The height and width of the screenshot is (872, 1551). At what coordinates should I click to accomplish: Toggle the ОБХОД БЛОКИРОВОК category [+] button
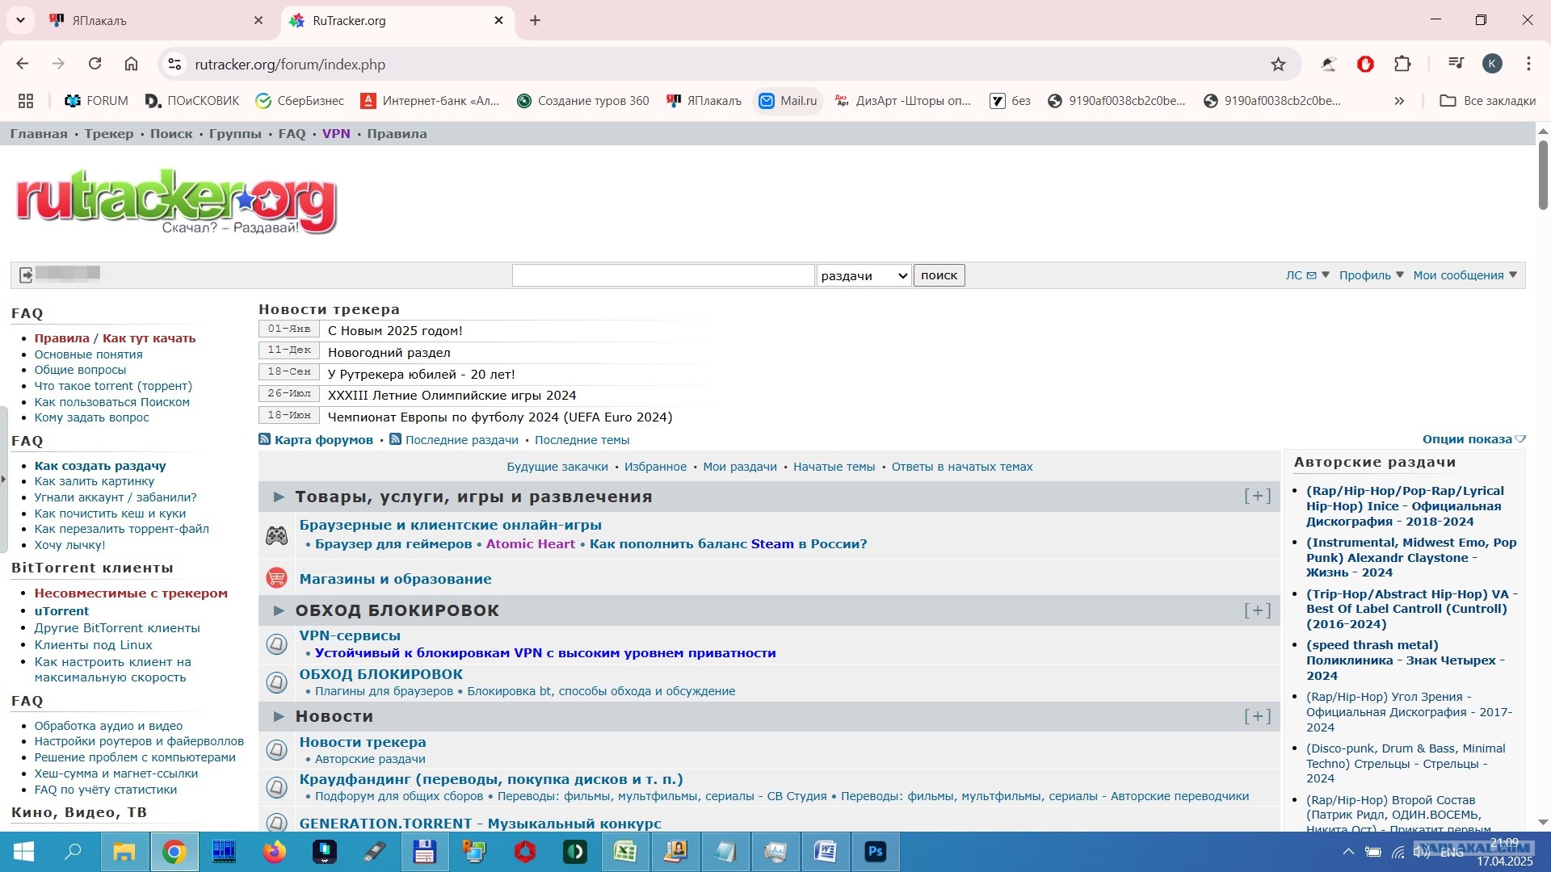1257,610
